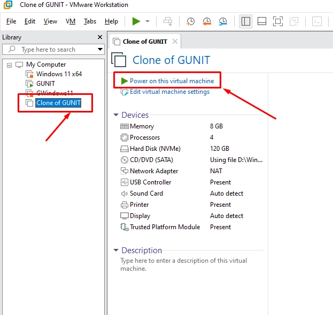
Task: Take a snapshot of this virtual machine
Action: pos(190,21)
